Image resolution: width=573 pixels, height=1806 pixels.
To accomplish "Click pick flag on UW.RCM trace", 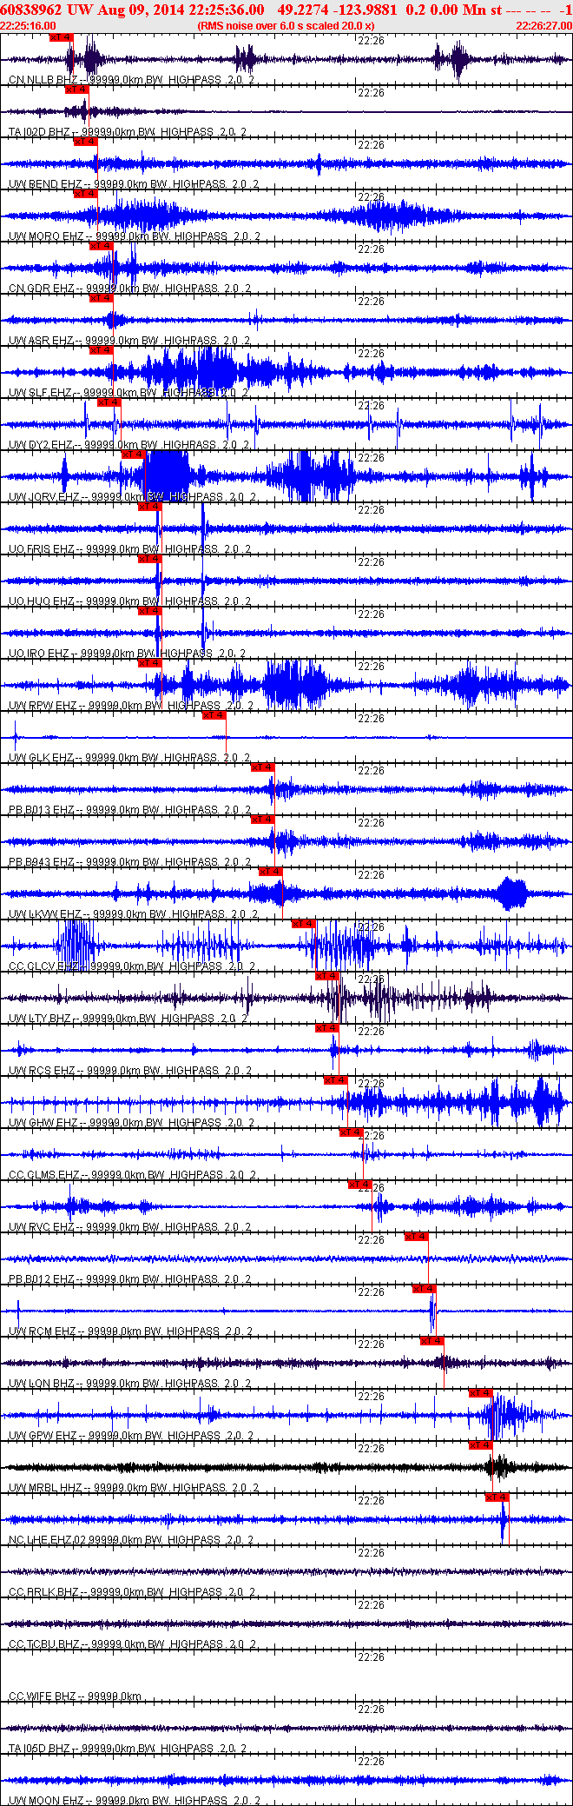I will tap(425, 1289).
